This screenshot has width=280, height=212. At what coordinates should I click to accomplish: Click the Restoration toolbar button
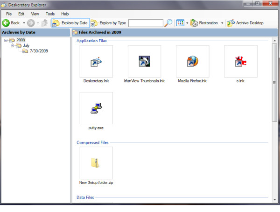204,23
